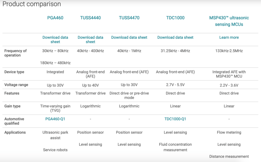Click TDC1000's Analog front-end (AFE) cell
Screen dimensions: 261x162
coord(175,72)
